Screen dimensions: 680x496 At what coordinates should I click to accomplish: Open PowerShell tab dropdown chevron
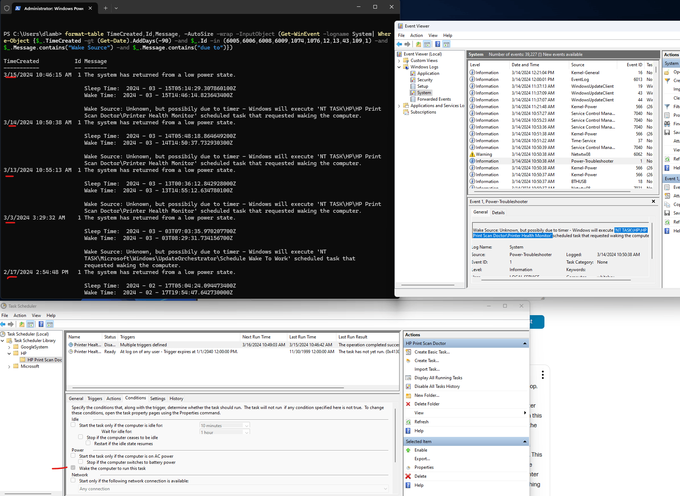coord(116,8)
